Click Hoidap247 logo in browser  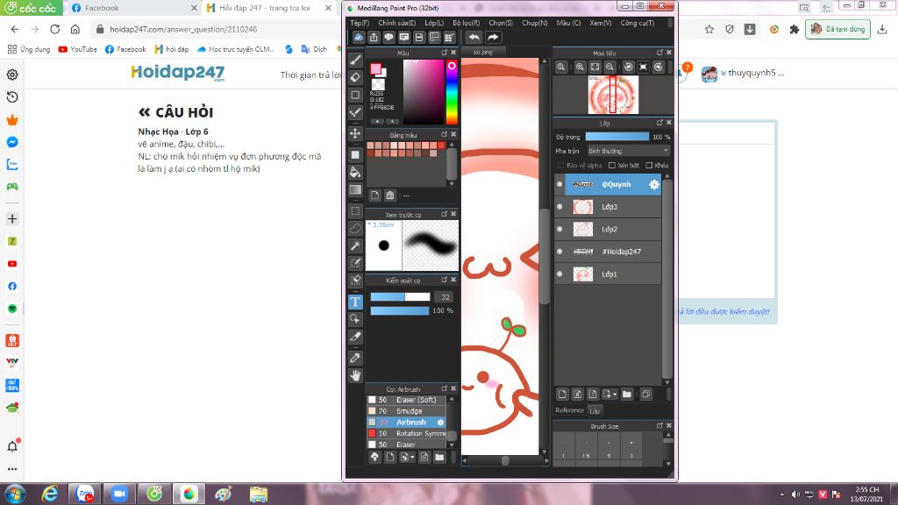coord(177,73)
